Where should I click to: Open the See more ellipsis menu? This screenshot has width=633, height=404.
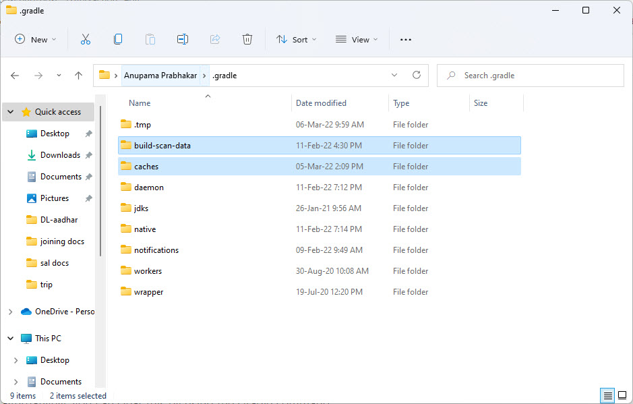pos(405,40)
